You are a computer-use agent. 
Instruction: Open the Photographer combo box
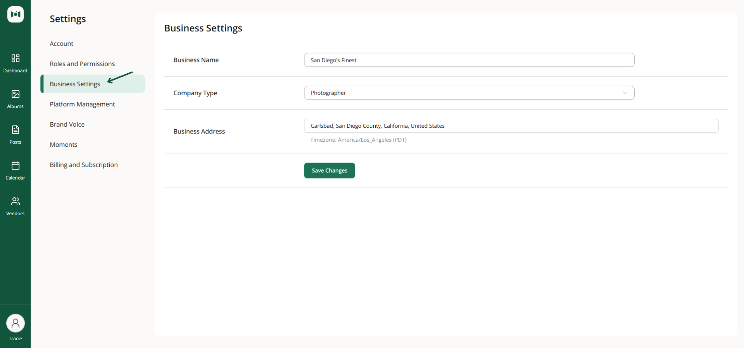(469, 93)
